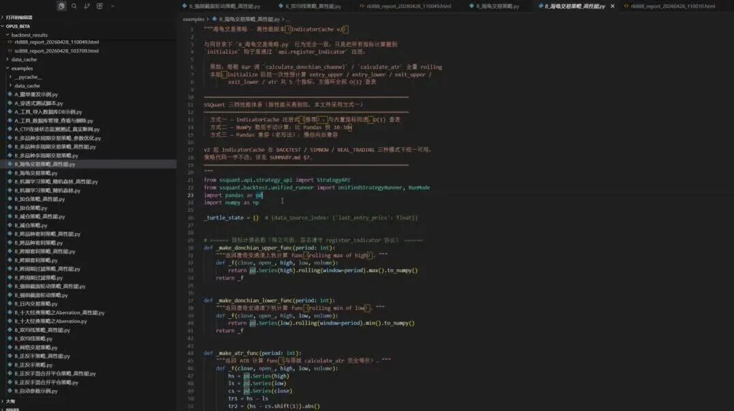The image size is (734, 411).
Task: Switch to rb888_report_20260428_110049.html editor tab
Action: pos(405,6)
